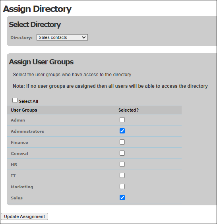
Task: Select the General group checkbox
Action: [122, 153]
